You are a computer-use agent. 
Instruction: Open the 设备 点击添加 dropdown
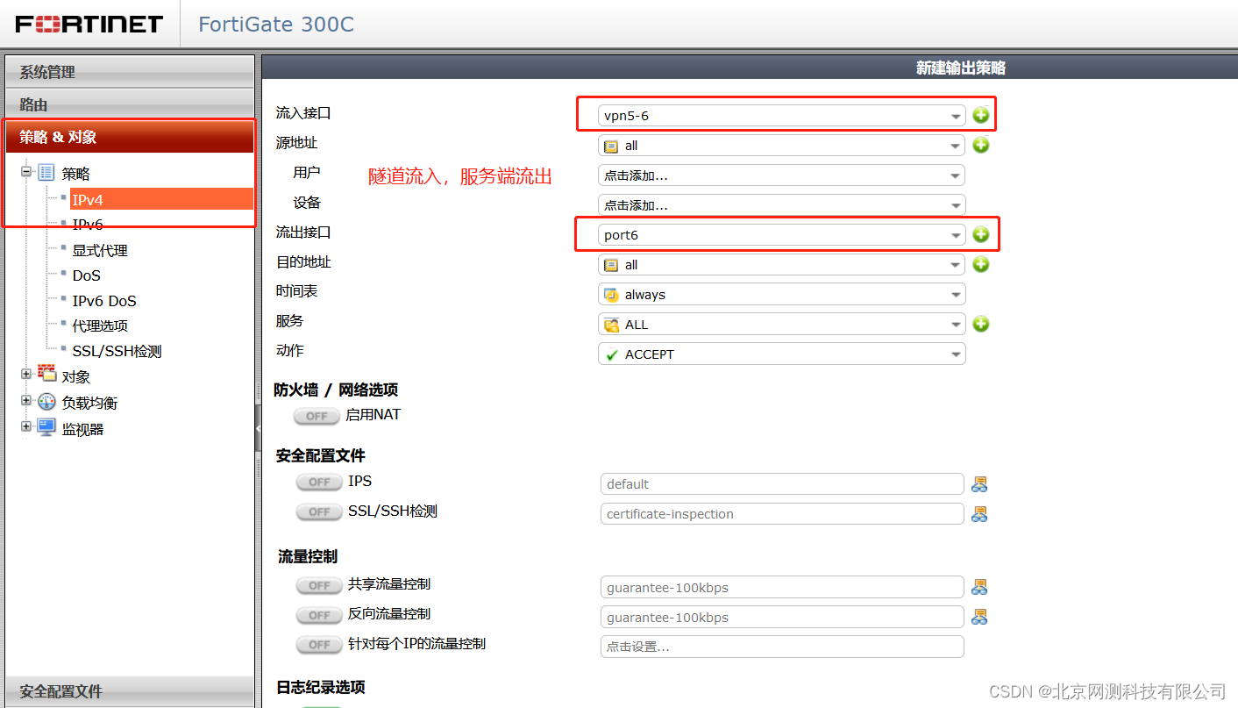(x=781, y=205)
